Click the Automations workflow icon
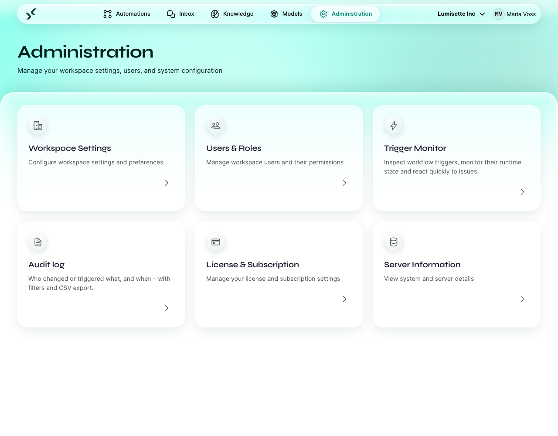The width and height of the screenshot is (558, 436). coord(108,14)
